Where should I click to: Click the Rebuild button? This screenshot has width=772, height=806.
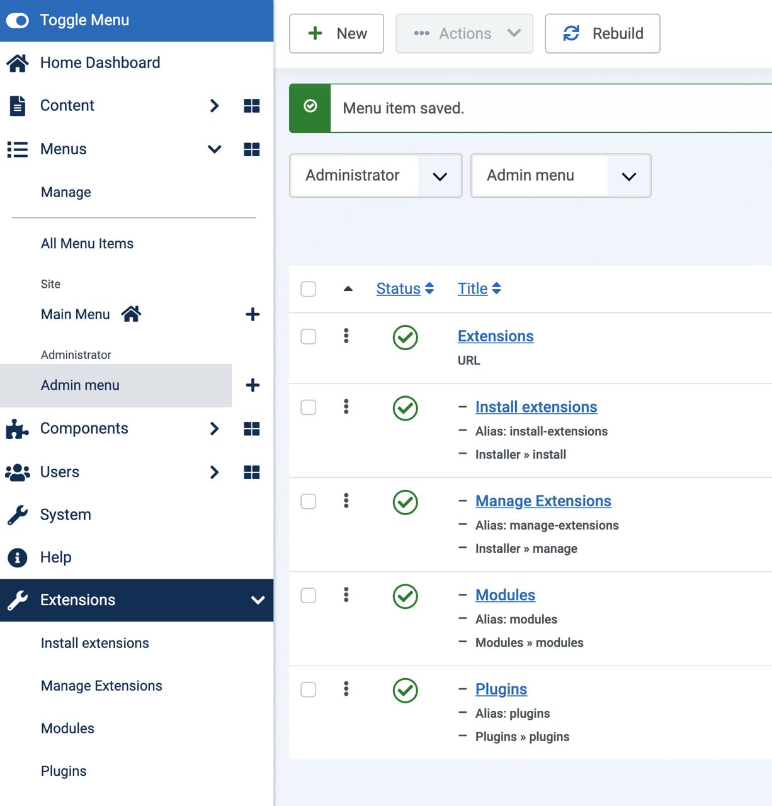(x=603, y=33)
